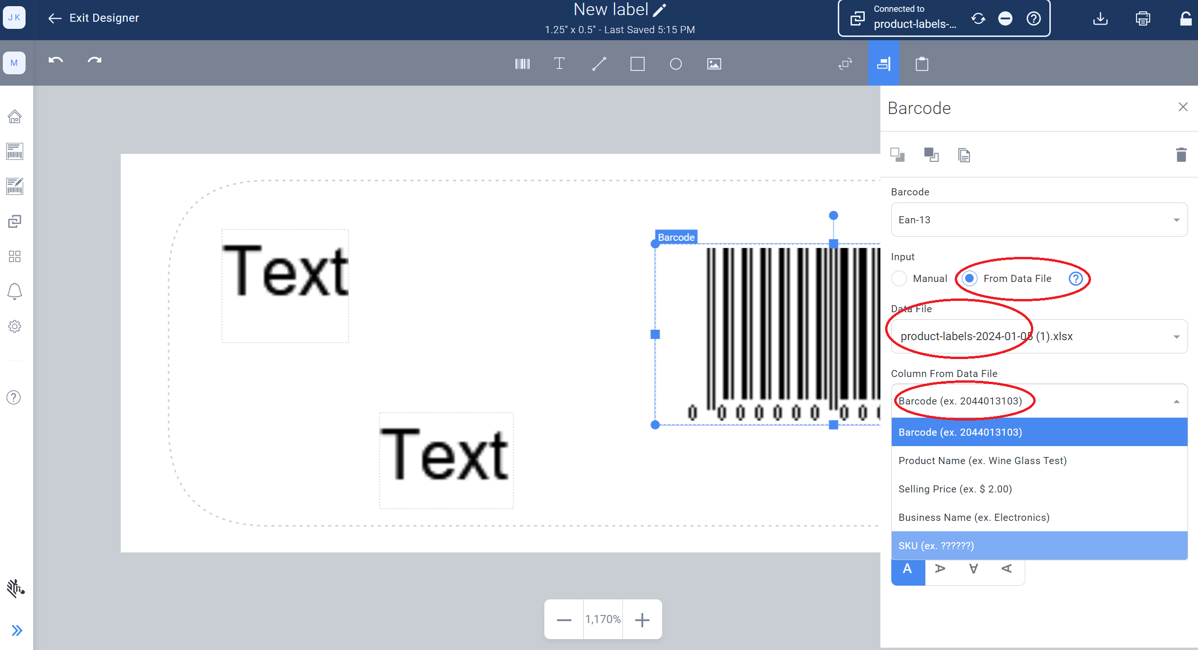
Task: Click the rotate label icon
Action: [845, 64]
